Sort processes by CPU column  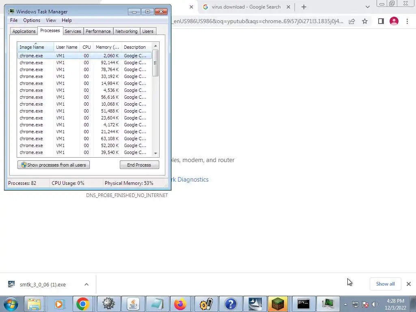[87, 47]
